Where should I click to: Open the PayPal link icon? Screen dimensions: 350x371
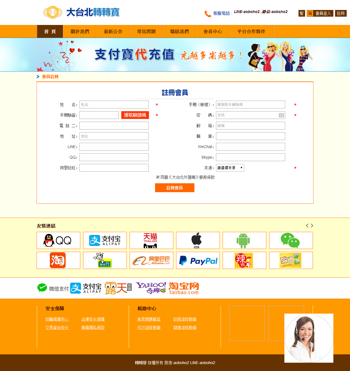[x=198, y=260]
